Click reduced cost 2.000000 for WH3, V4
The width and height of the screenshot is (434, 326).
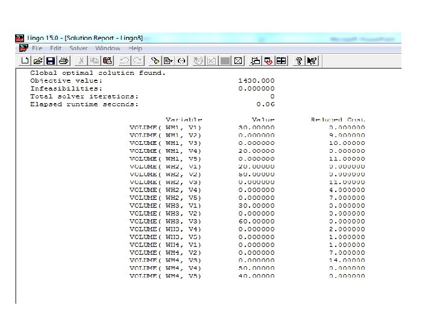[x=347, y=229]
